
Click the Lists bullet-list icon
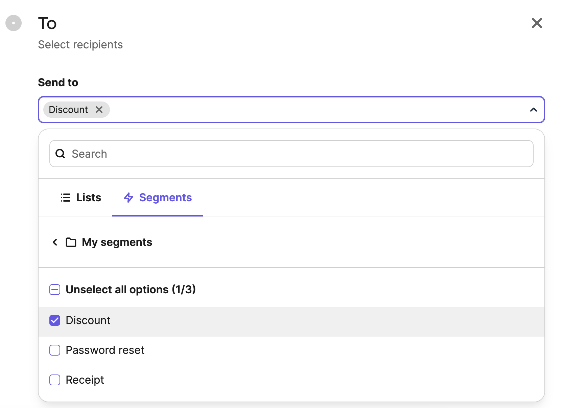point(66,198)
